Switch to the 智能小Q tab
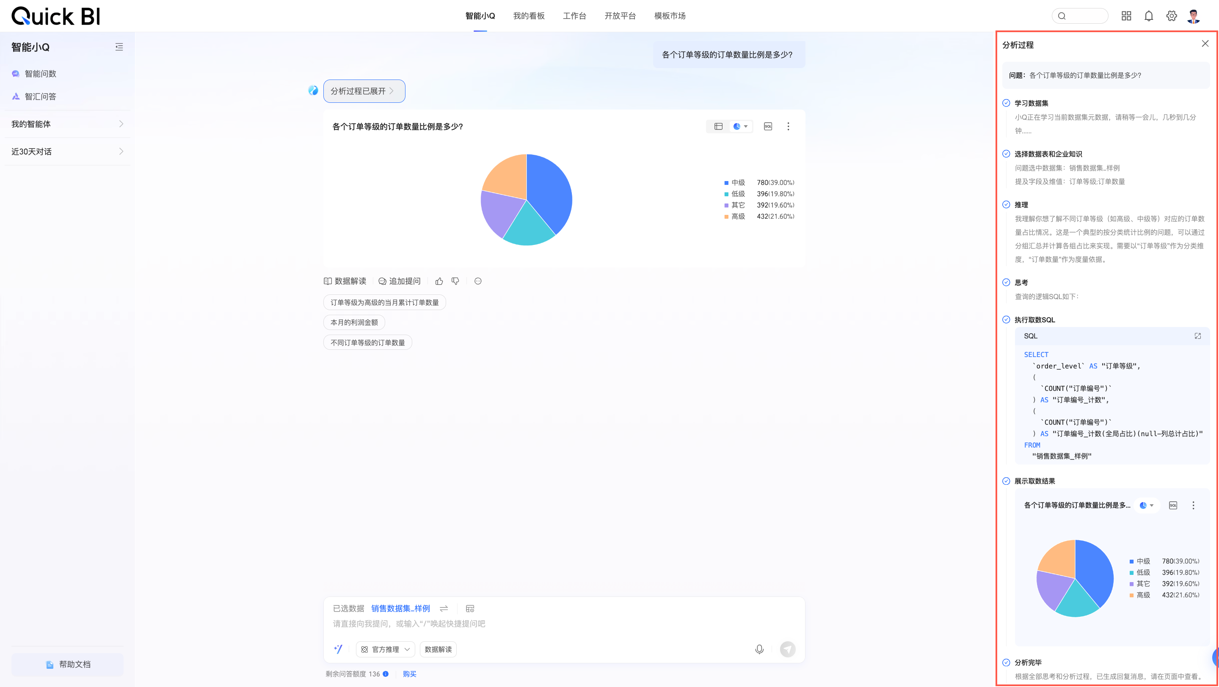Viewport: 1219px width, 687px height. (480, 16)
